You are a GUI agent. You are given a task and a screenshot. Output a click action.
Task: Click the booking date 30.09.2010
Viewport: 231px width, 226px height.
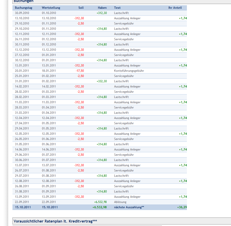22,13
